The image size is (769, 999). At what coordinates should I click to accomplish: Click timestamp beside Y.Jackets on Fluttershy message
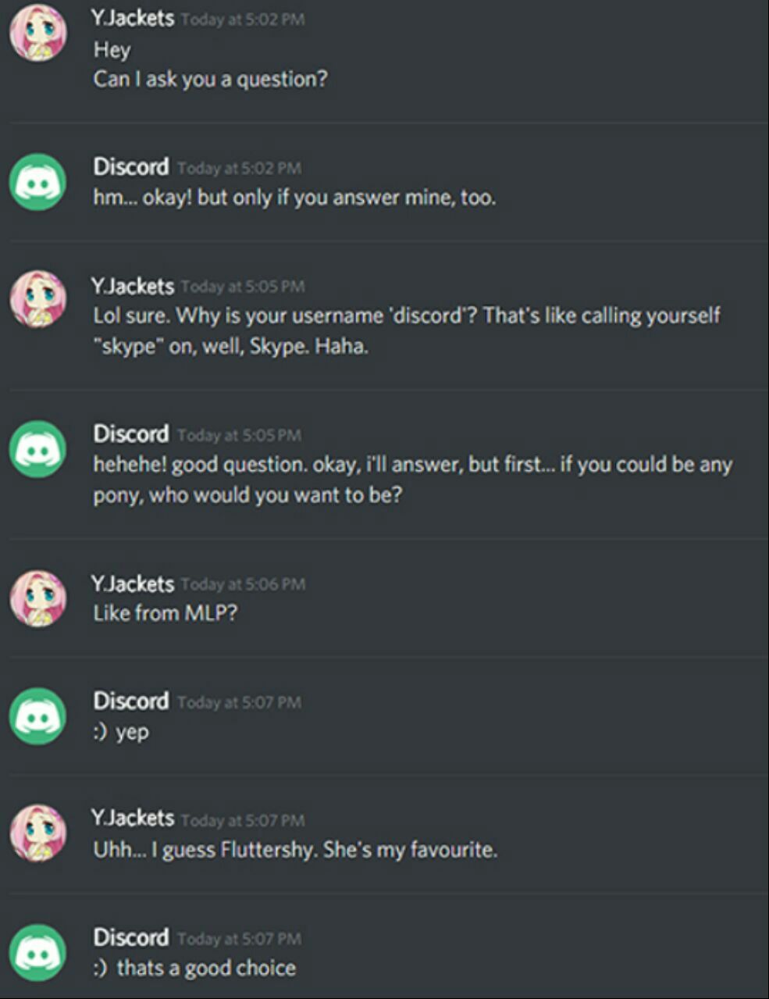point(243,820)
